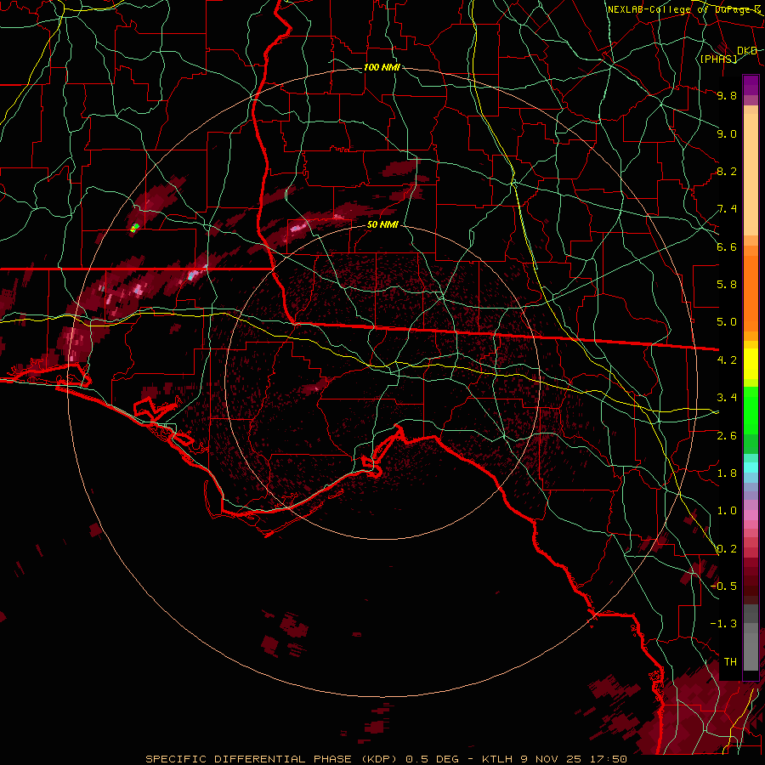
Task: Select the 100 NMI range ring label
Action: coord(382,67)
